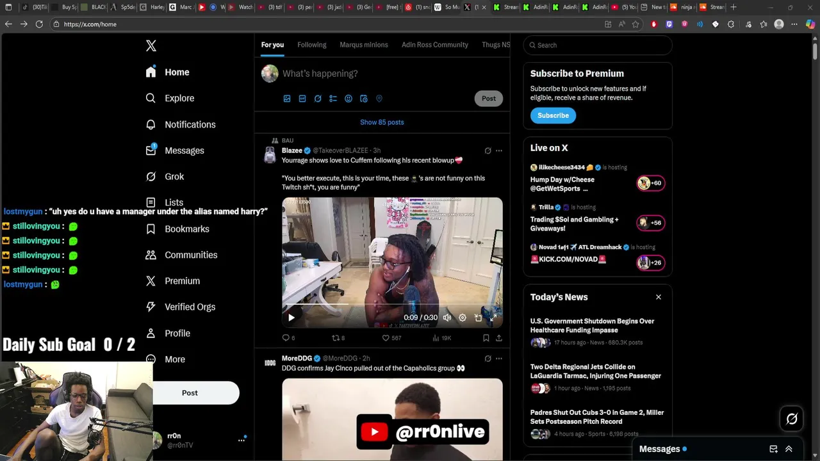820x461 pixels.
Task: Play the Blazee video
Action: tap(291, 318)
